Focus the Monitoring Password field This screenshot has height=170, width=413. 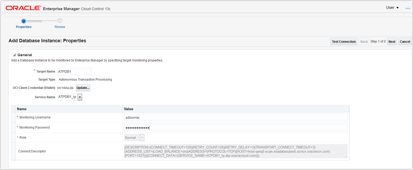pyautogui.click(x=236, y=127)
